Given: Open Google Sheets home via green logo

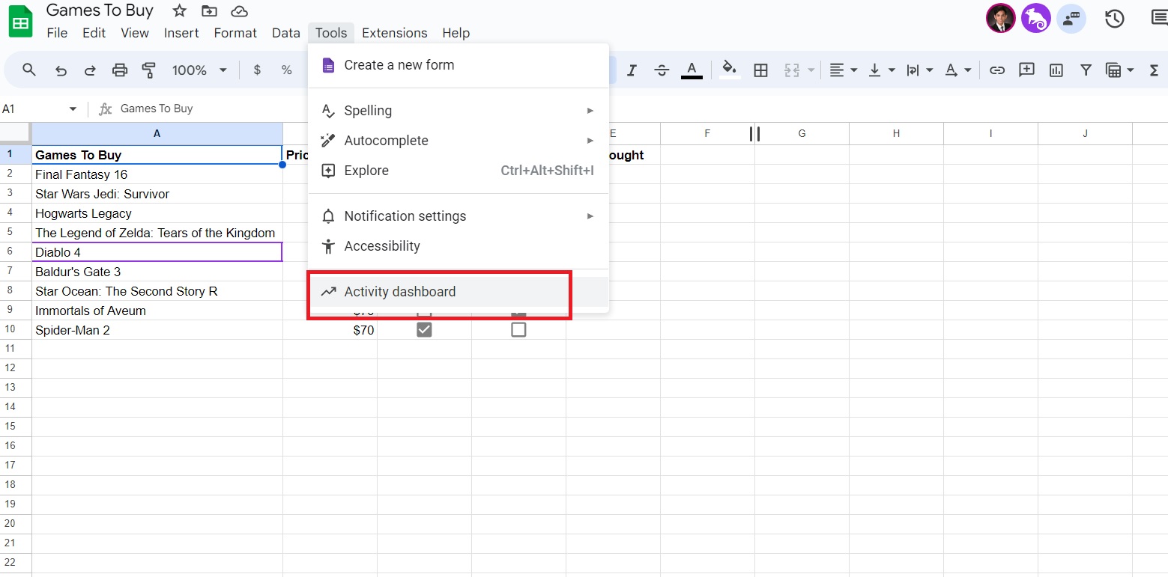Looking at the screenshot, I should click(x=20, y=22).
